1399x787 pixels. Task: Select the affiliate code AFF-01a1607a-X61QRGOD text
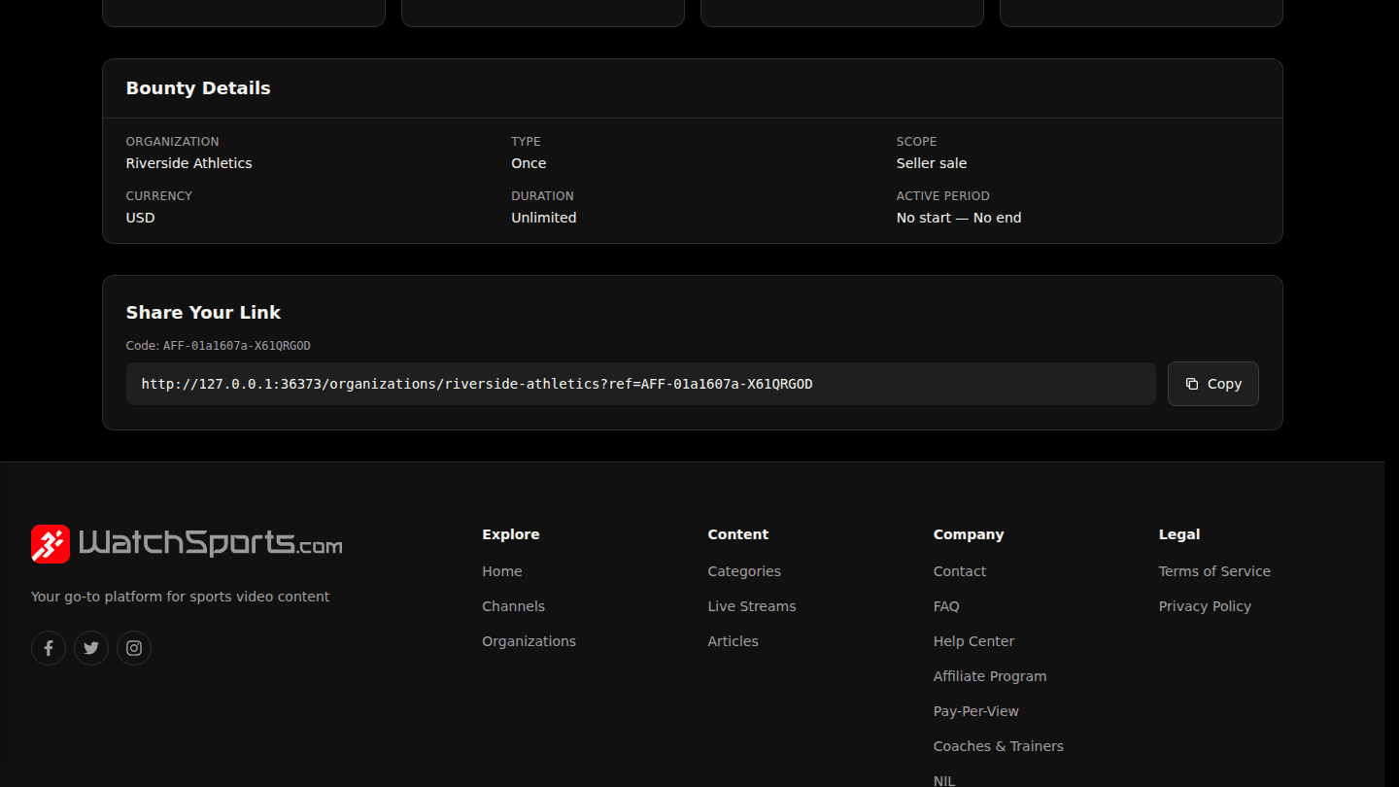[x=236, y=346]
